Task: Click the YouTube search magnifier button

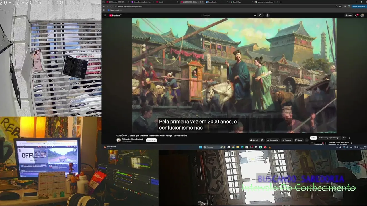Action: point(260,15)
